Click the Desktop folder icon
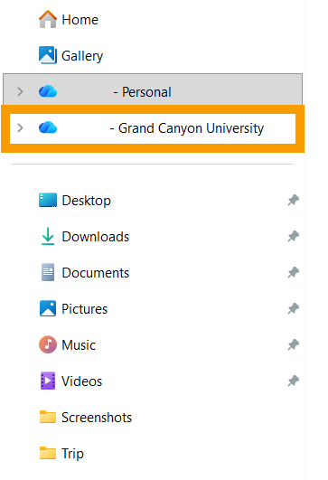Viewport: 328px width, 480px height. [48, 200]
